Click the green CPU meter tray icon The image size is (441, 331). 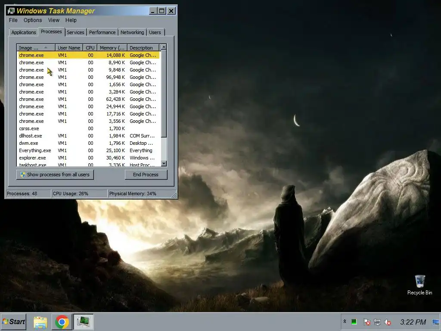[x=354, y=322]
